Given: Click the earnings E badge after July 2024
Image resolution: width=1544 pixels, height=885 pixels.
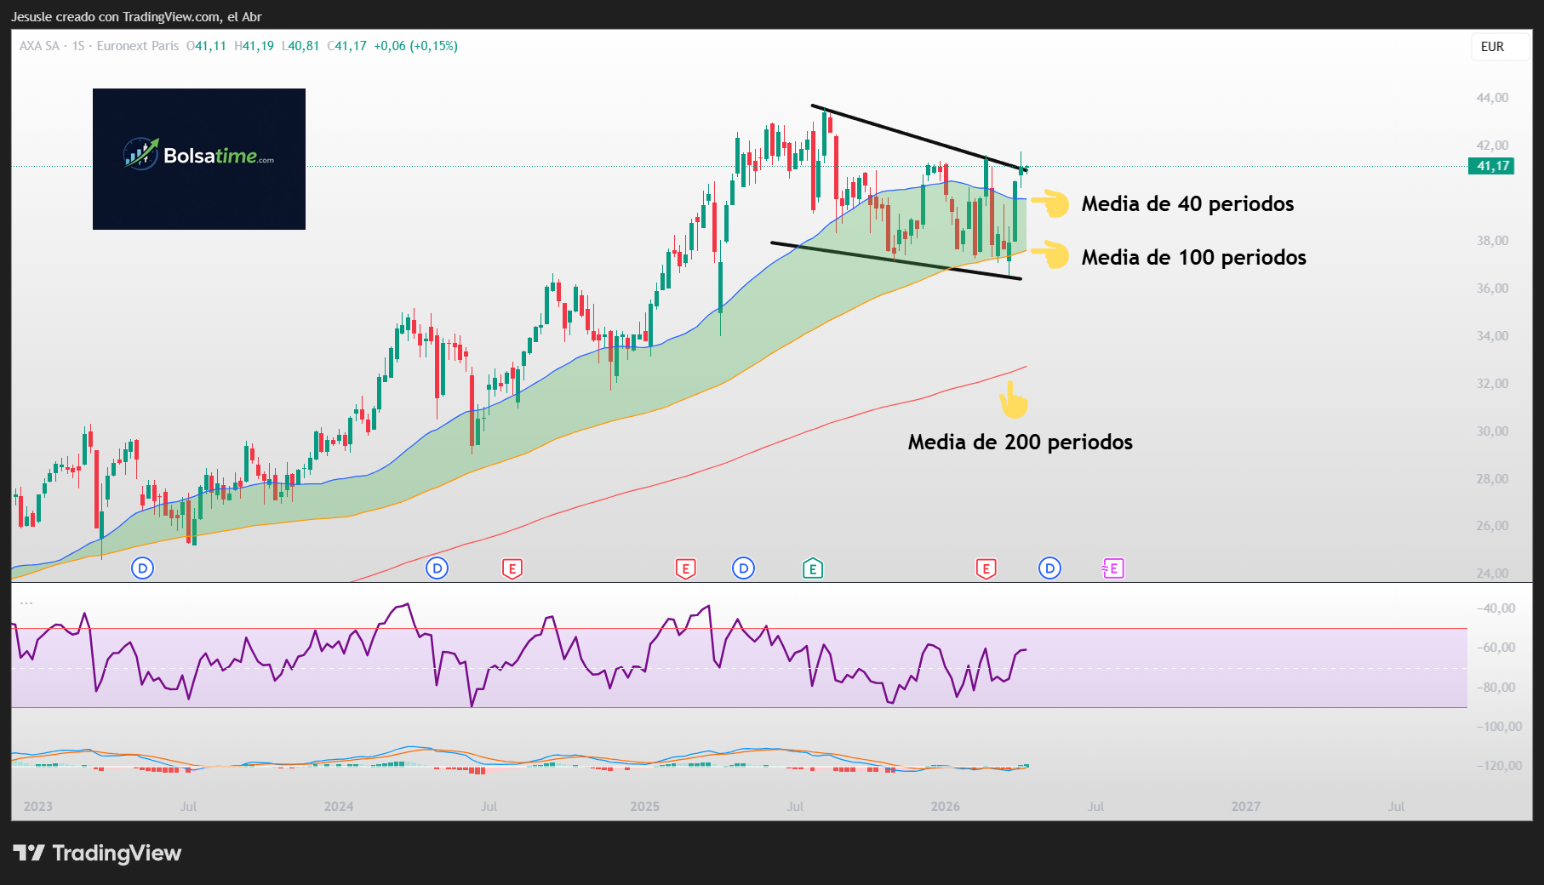Looking at the screenshot, I should click(x=512, y=568).
